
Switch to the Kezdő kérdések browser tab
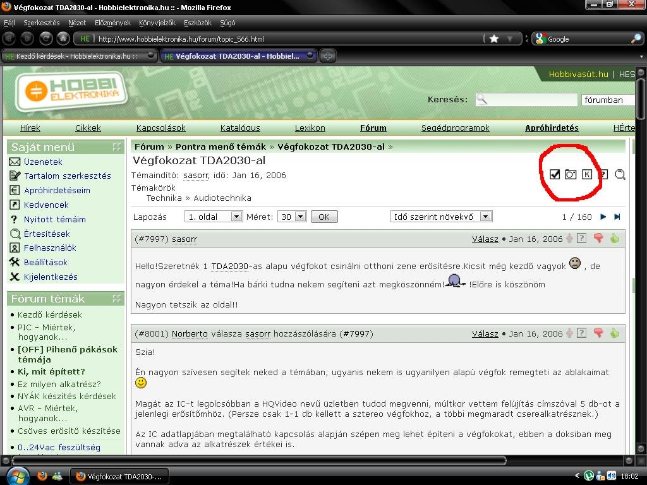79,56
